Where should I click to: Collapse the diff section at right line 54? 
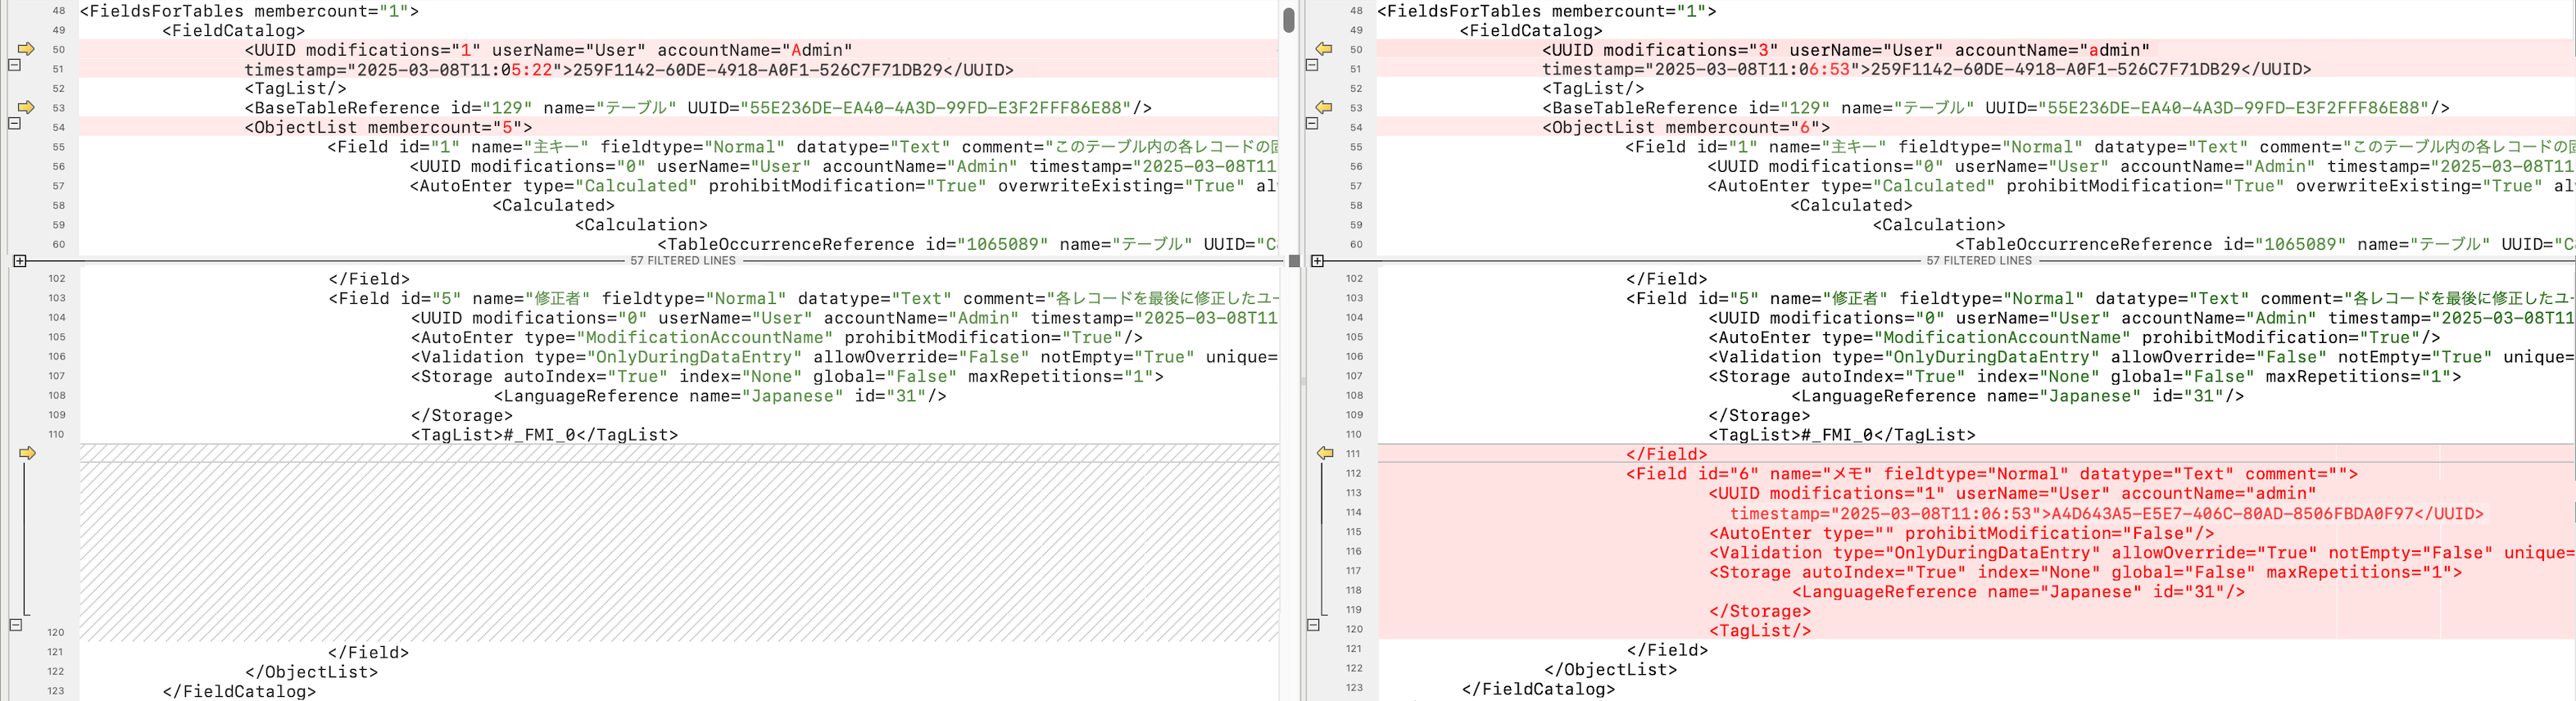[1312, 124]
